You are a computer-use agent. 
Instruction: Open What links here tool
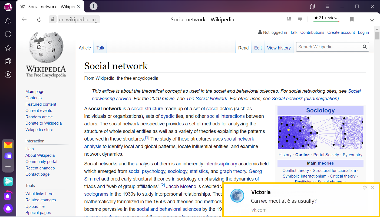(39, 194)
